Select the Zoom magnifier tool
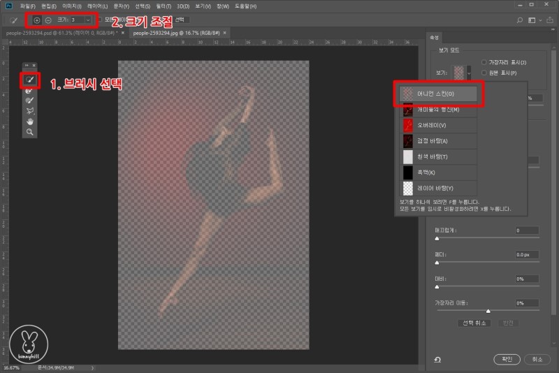Viewport: 559px width, 373px height. pos(30,131)
